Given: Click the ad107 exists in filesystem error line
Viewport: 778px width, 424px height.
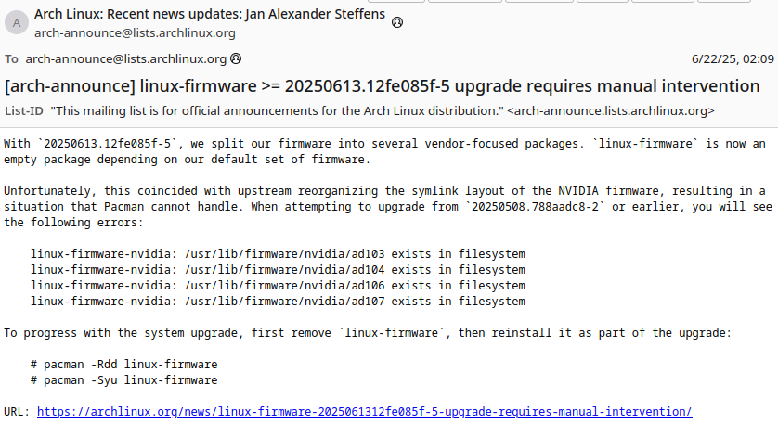Looking at the screenshot, I should [x=278, y=302].
